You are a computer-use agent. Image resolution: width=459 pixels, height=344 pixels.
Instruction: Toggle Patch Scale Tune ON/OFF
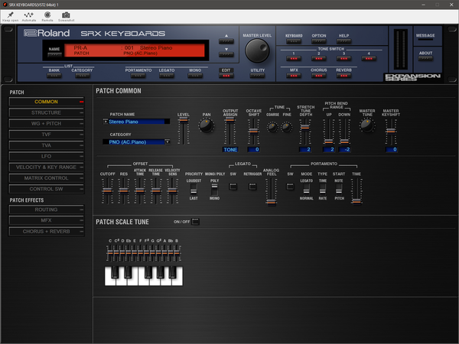click(195, 222)
